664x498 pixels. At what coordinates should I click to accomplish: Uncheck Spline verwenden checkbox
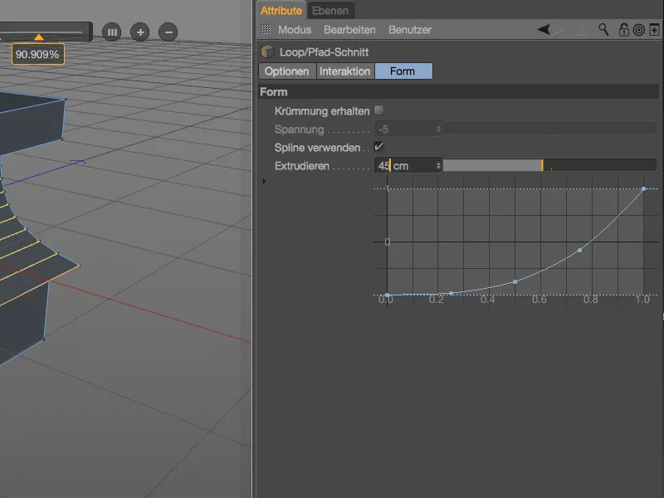pyautogui.click(x=379, y=147)
